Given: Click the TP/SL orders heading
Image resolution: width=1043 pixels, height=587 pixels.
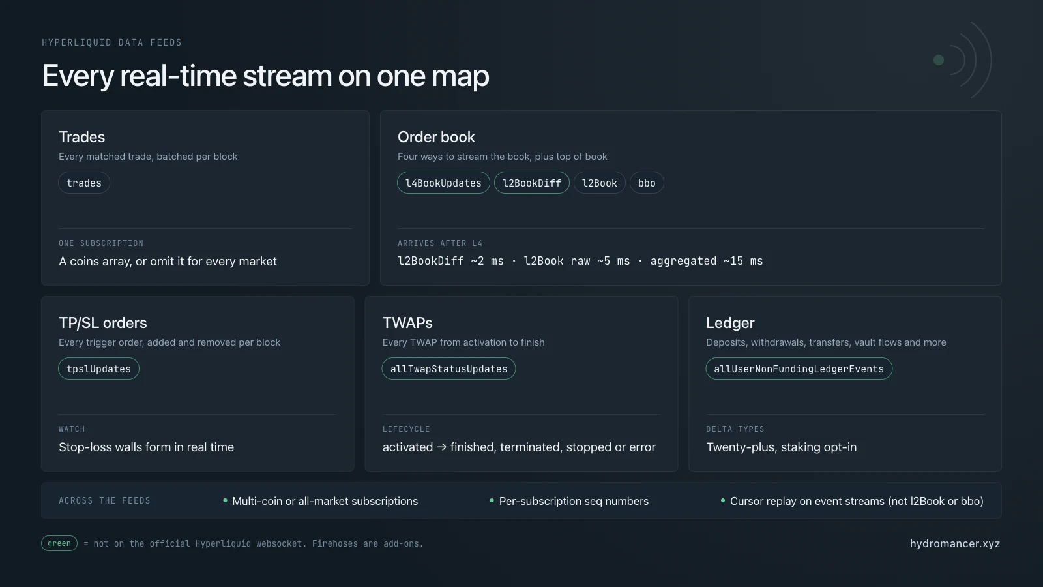Looking at the screenshot, I should tap(103, 323).
